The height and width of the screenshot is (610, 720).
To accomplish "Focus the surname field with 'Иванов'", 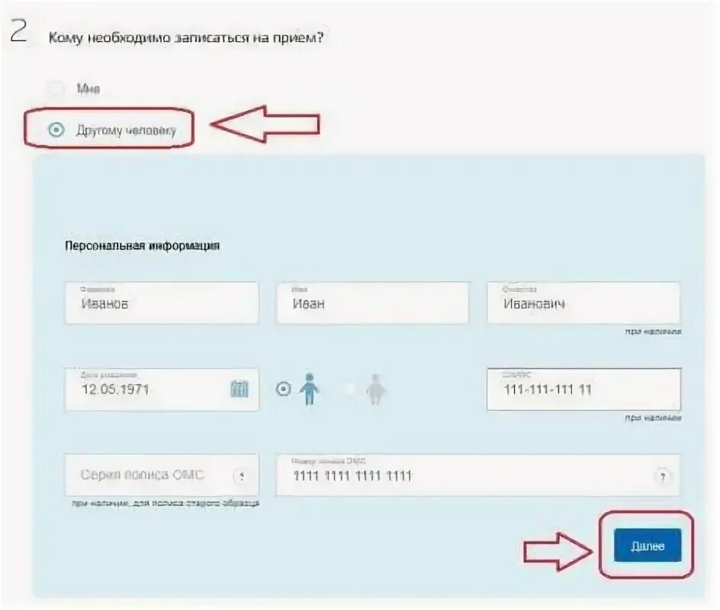I will click(162, 303).
